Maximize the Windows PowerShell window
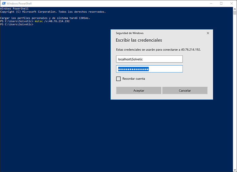 click(221, 3)
